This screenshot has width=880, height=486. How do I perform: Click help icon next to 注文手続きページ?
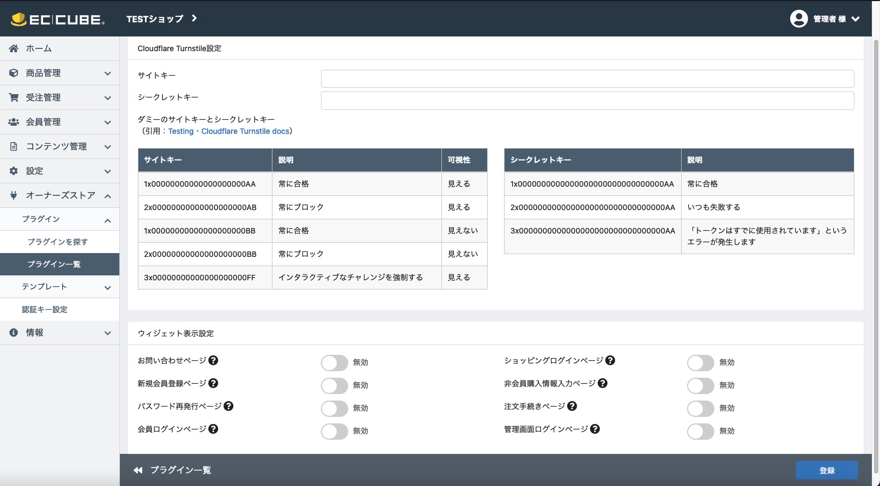[572, 406]
